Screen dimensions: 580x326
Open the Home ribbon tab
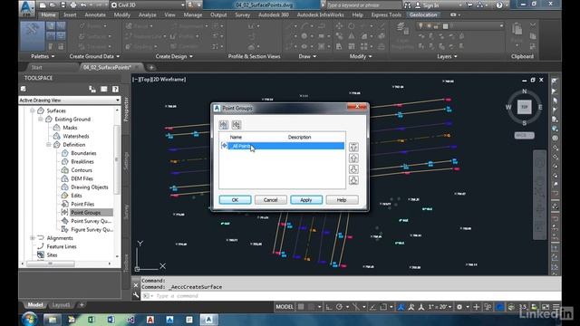(x=48, y=14)
